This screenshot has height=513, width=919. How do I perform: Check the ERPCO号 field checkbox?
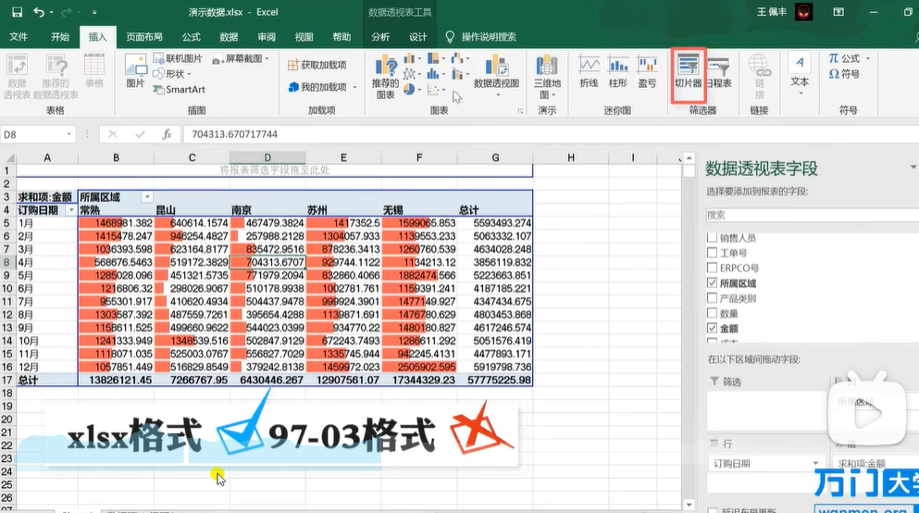(712, 268)
